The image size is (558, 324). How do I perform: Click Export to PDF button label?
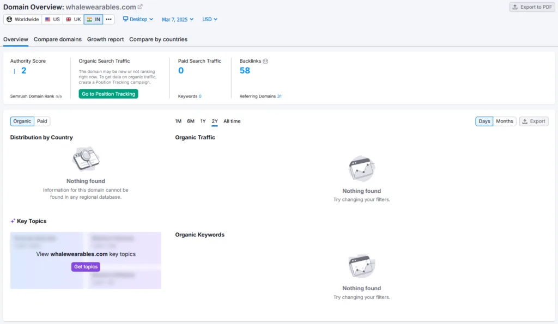tap(536, 7)
